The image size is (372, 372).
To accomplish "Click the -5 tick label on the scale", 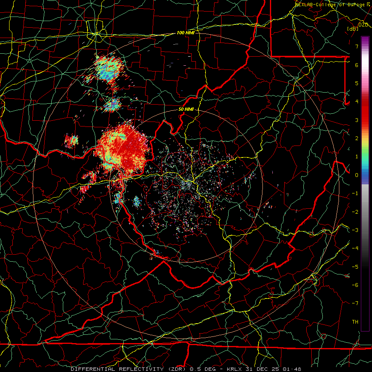I will pos(355,267).
